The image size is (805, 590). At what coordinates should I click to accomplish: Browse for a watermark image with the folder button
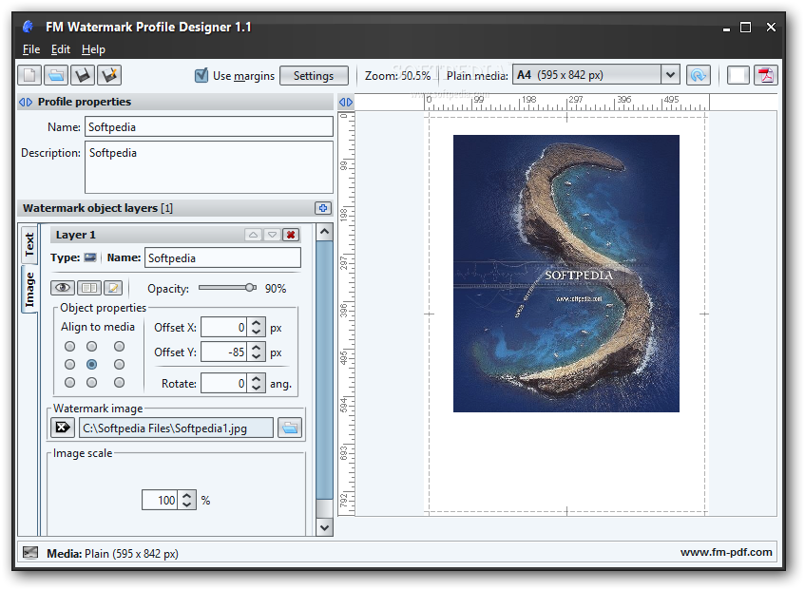click(x=290, y=428)
